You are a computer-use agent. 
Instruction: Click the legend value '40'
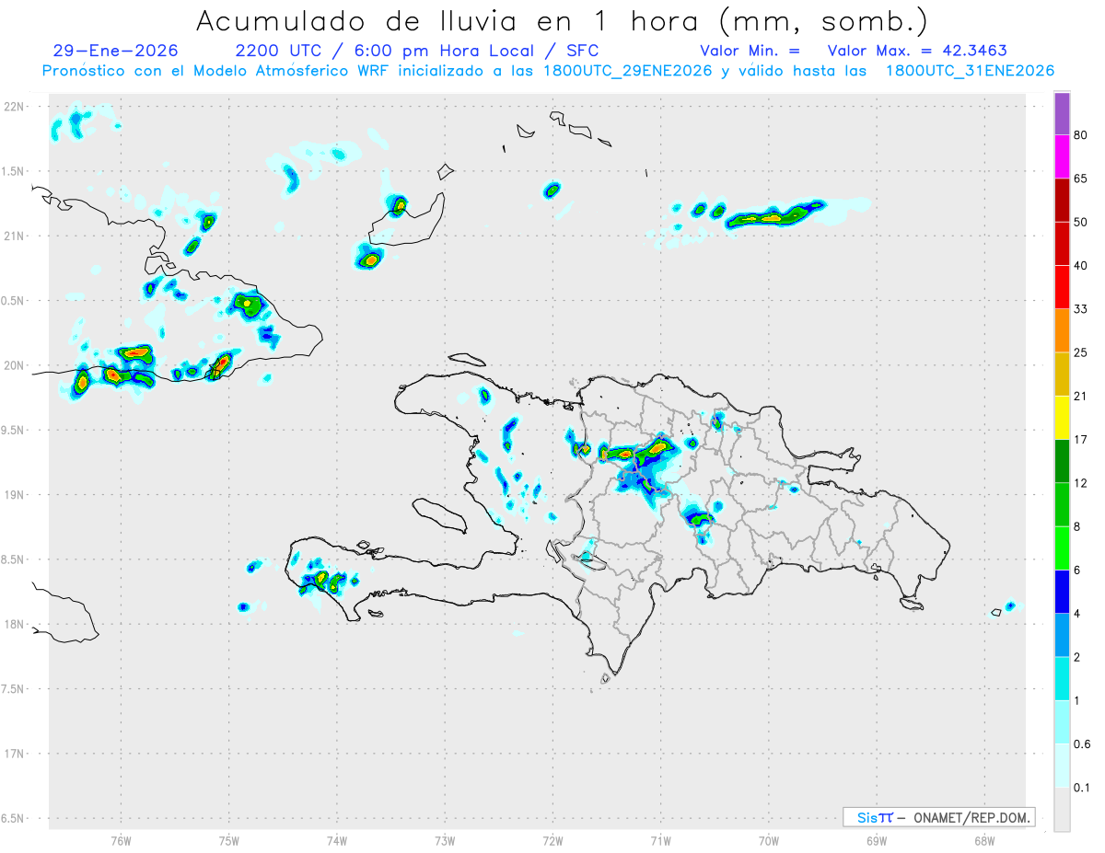1081,266
